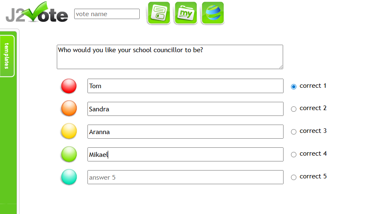Click the answer field containing 'Sandra'

pyautogui.click(x=185, y=109)
